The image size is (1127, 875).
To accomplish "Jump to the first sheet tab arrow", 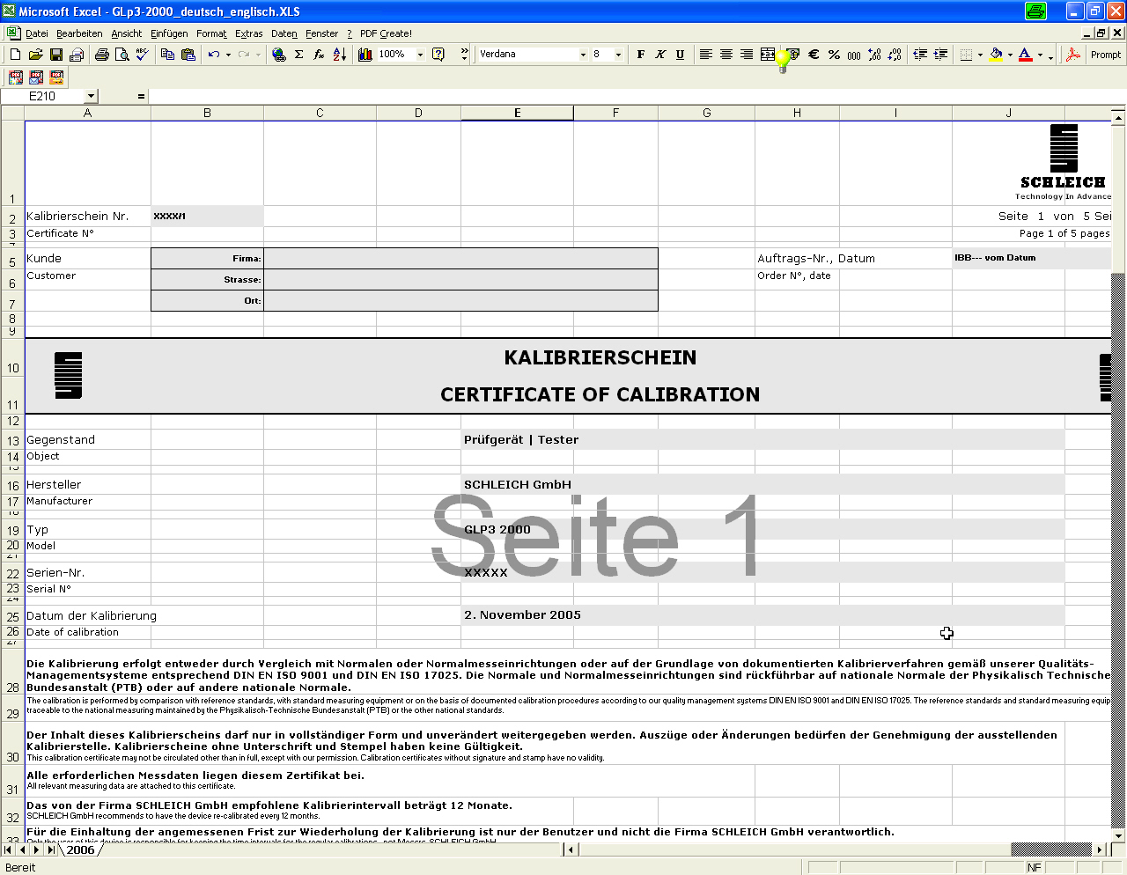I will coord(9,850).
